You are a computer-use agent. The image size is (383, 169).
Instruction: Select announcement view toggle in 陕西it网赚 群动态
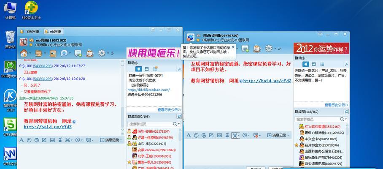tap(305, 64)
